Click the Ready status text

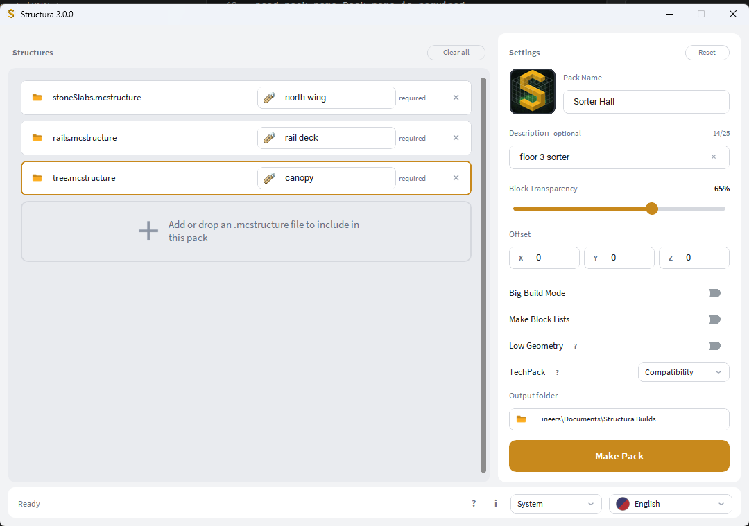[x=29, y=504]
